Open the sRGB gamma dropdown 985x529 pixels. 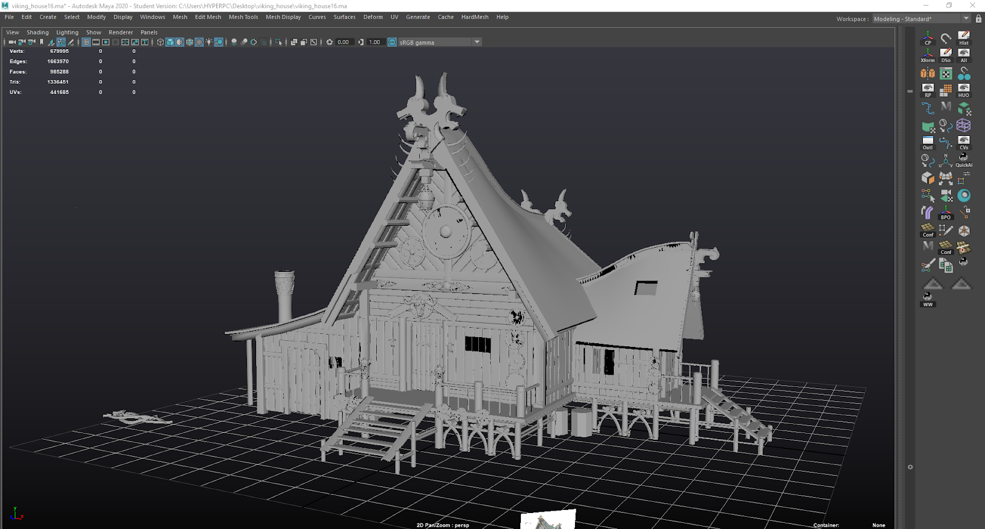pos(476,42)
